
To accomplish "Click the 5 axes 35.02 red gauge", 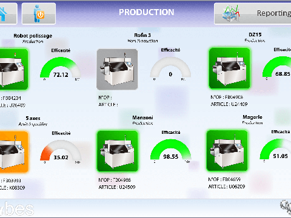I will (x=61, y=152).
